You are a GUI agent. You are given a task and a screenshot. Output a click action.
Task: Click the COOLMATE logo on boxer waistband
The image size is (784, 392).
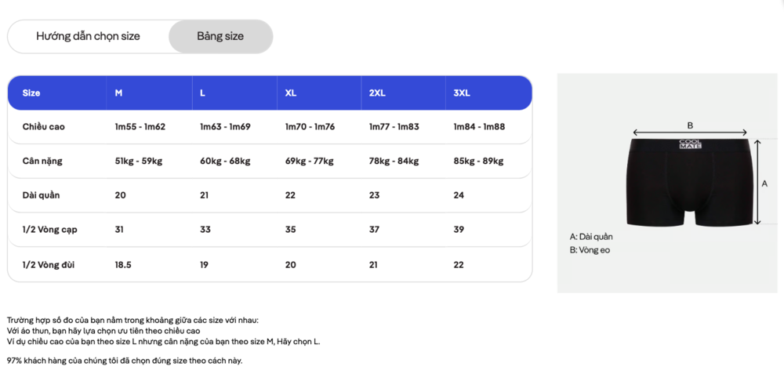click(x=690, y=144)
